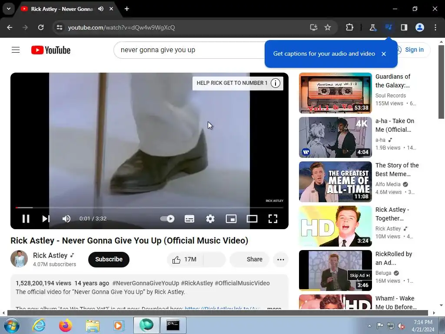The width and height of the screenshot is (445, 334).
Task: Like the video with 17M likes
Action: tap(185, 260)
